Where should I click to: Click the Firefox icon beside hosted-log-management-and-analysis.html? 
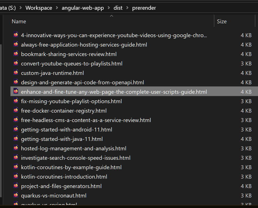click(16, 148)
